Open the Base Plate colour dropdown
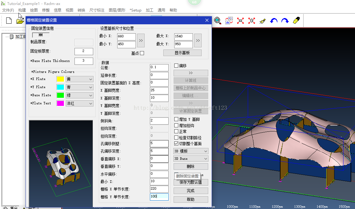The height and width of the screenshot is (209, 355). click(x=80, y=95)
